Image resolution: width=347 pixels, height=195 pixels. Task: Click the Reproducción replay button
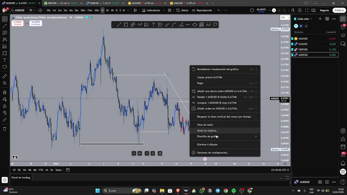(202, 10)
